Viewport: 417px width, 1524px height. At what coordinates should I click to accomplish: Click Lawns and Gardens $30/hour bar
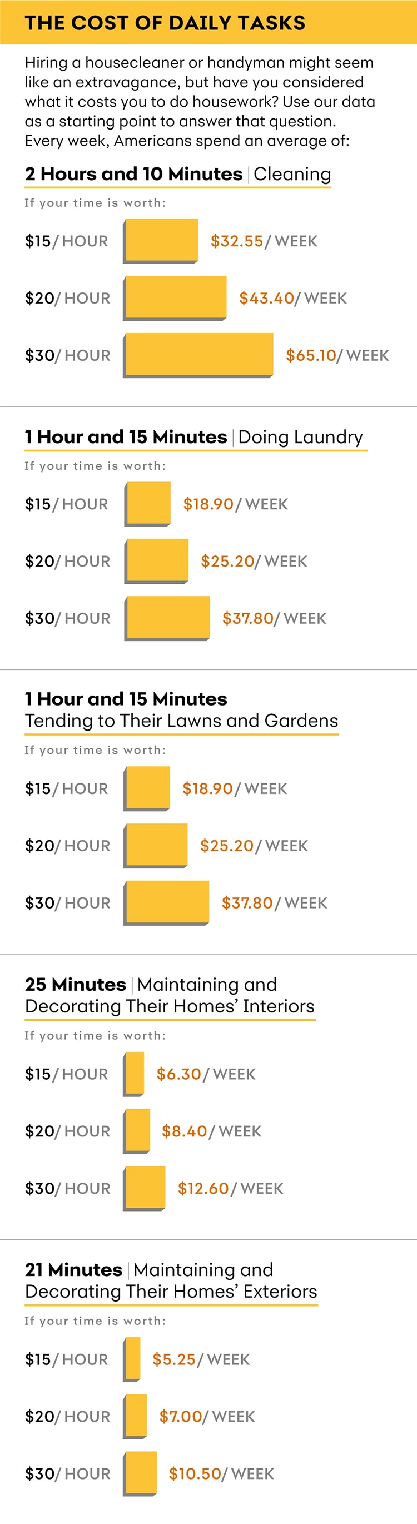[x=166, y=903]
